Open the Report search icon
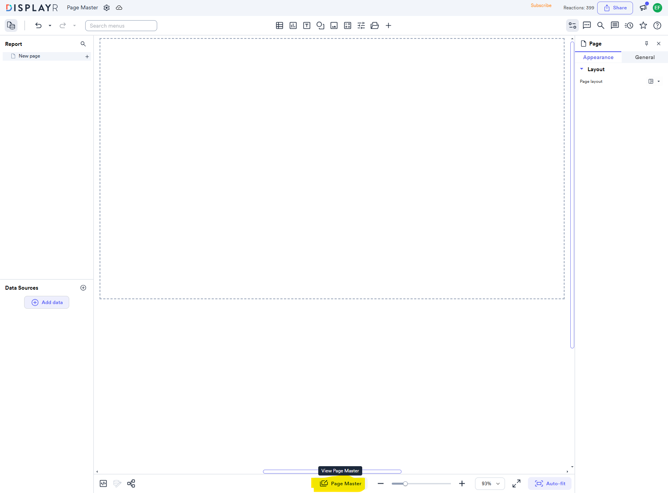 (83, 44)
